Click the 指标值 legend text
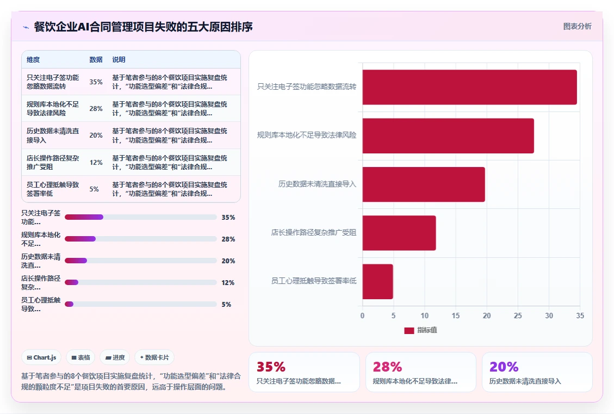This screenshot has width=614, height=414. 427,330
